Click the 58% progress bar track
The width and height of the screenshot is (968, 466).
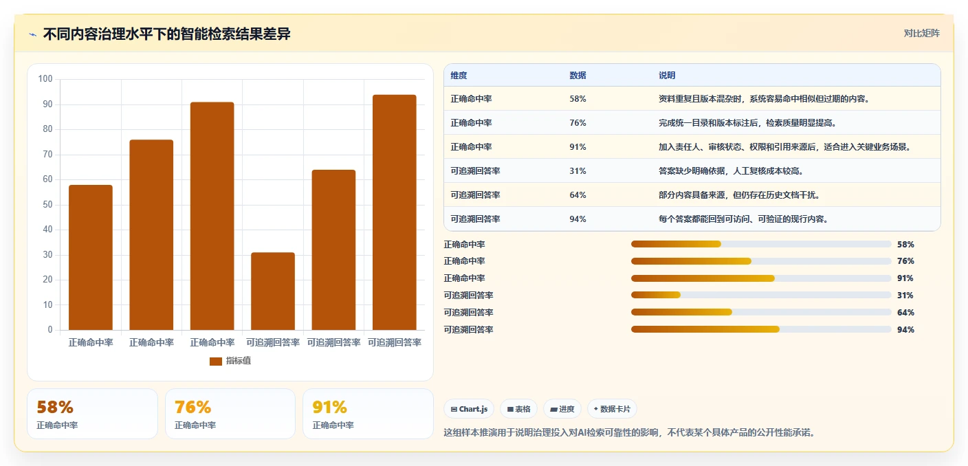point(761,244)
